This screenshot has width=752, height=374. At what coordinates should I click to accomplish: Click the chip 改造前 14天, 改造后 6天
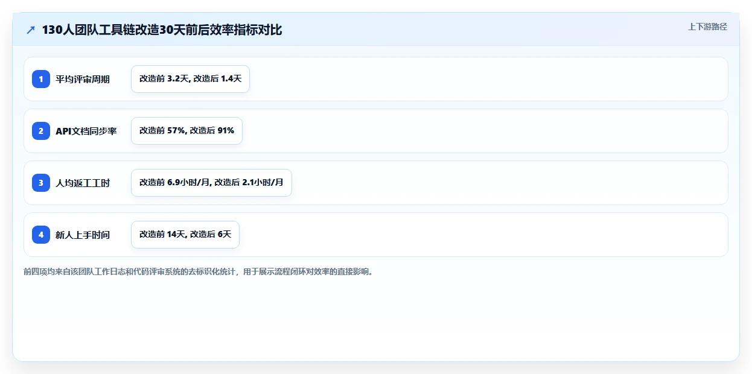(x=185, y=235)
